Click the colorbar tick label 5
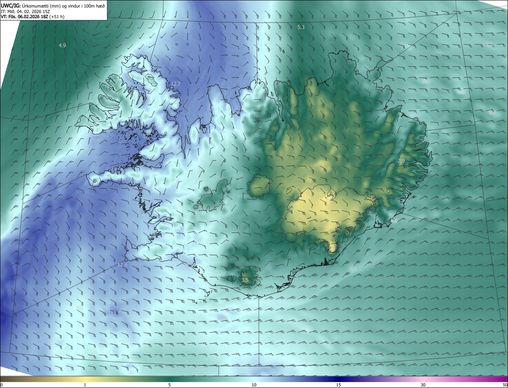The height and width of the screenshot is (388, 508). tap(169, 385)
